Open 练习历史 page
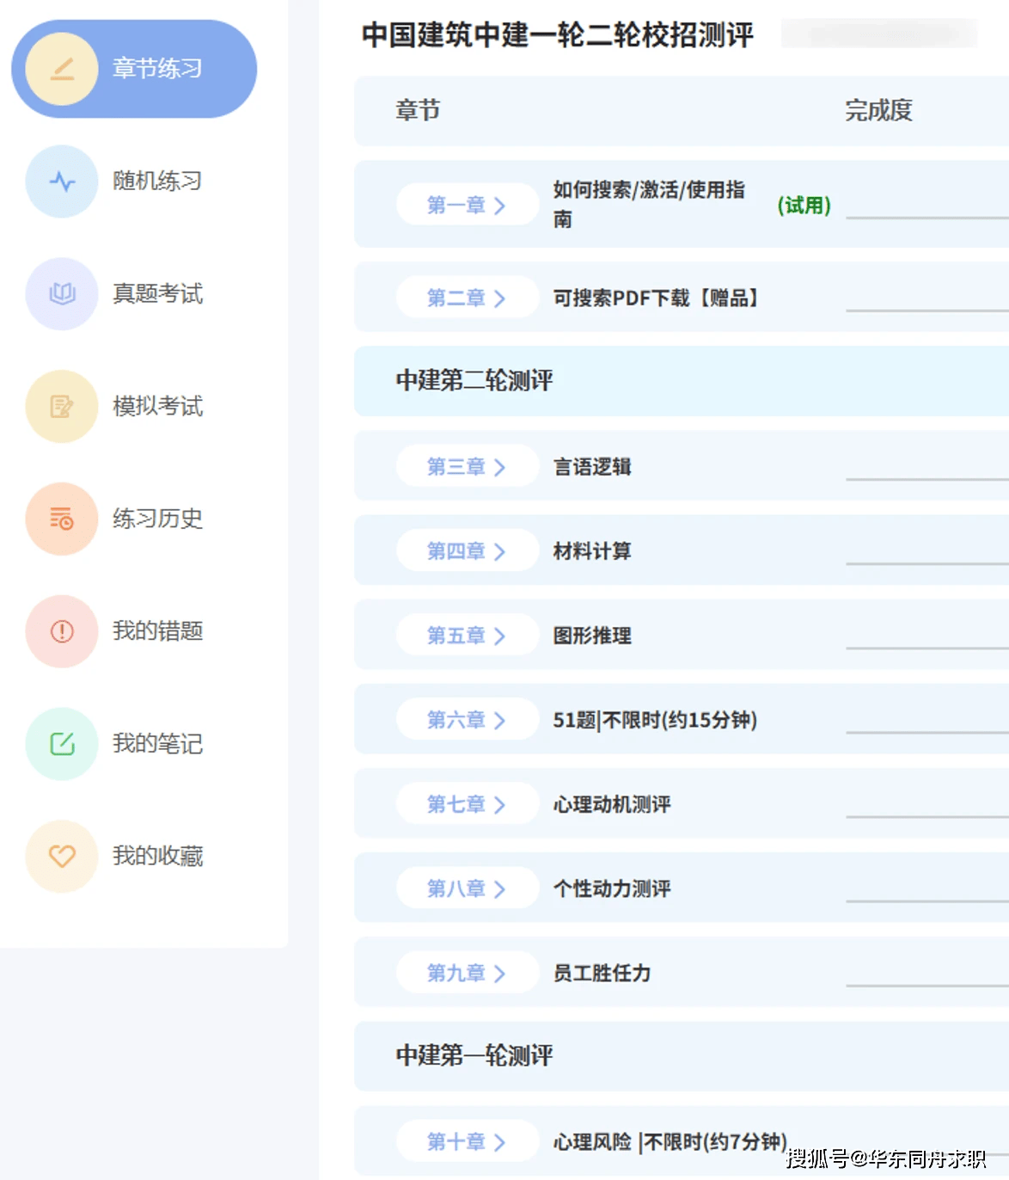 click(x=157, y=519)
